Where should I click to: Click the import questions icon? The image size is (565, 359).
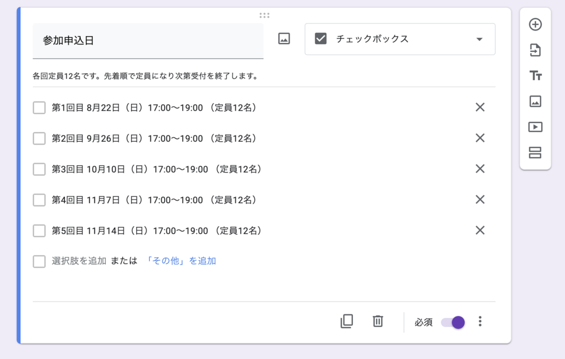click(x=535, y=50)
